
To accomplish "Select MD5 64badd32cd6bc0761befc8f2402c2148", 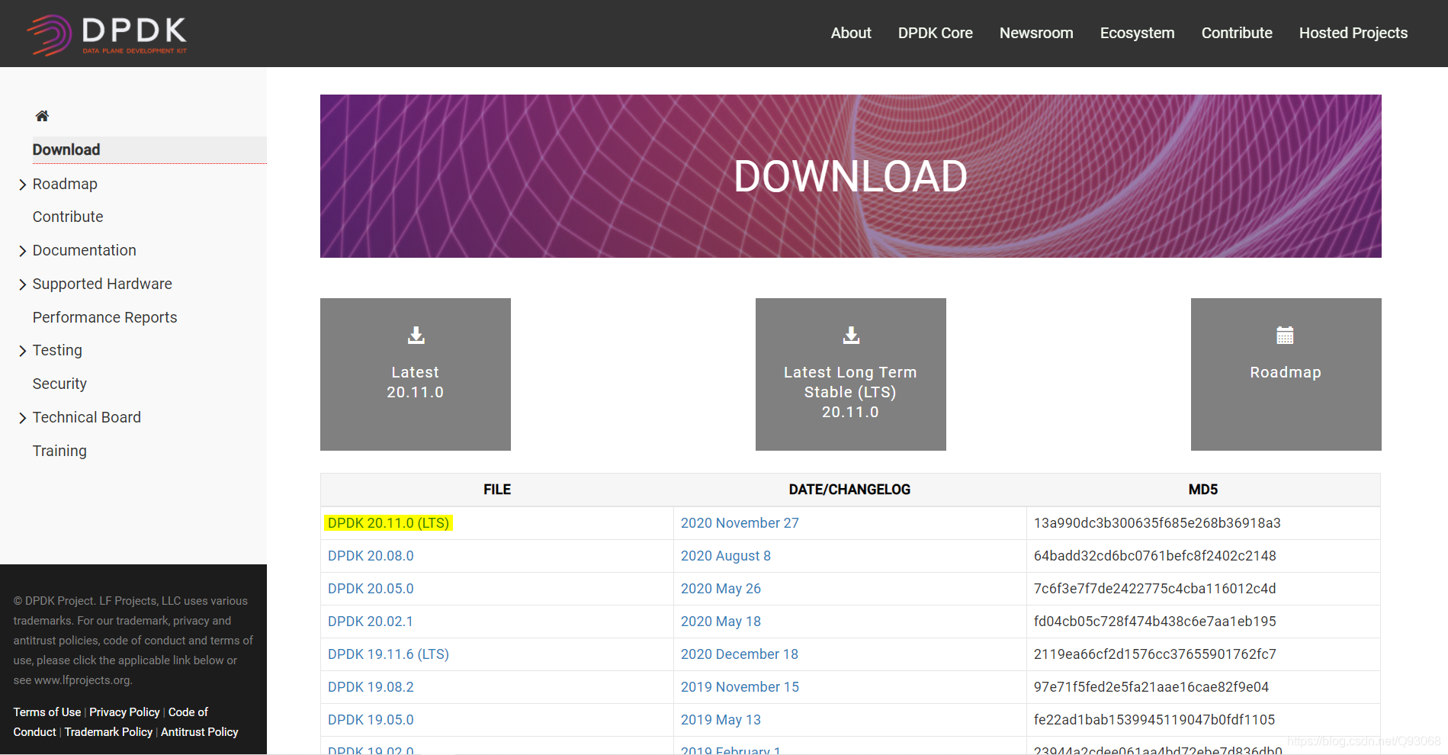I will tap(1155, 556).
